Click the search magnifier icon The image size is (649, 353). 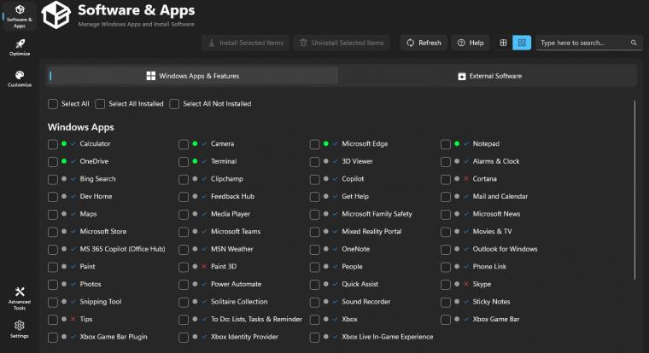pos(634,43)
